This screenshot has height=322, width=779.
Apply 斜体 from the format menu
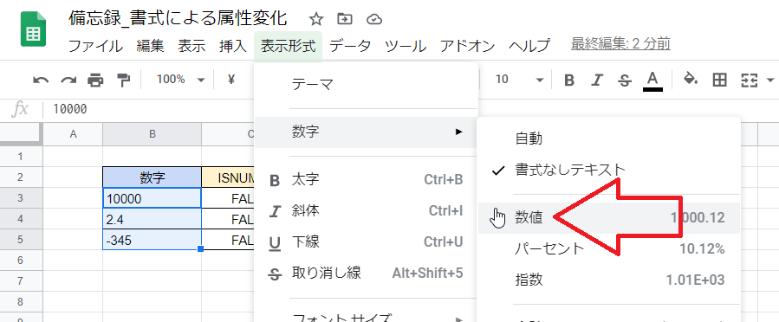tap(367, 211)
